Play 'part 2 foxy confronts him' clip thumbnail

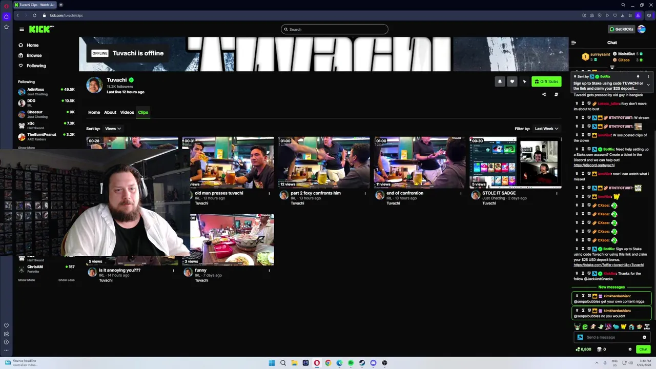pyautogui.click(x=324, y=162)
